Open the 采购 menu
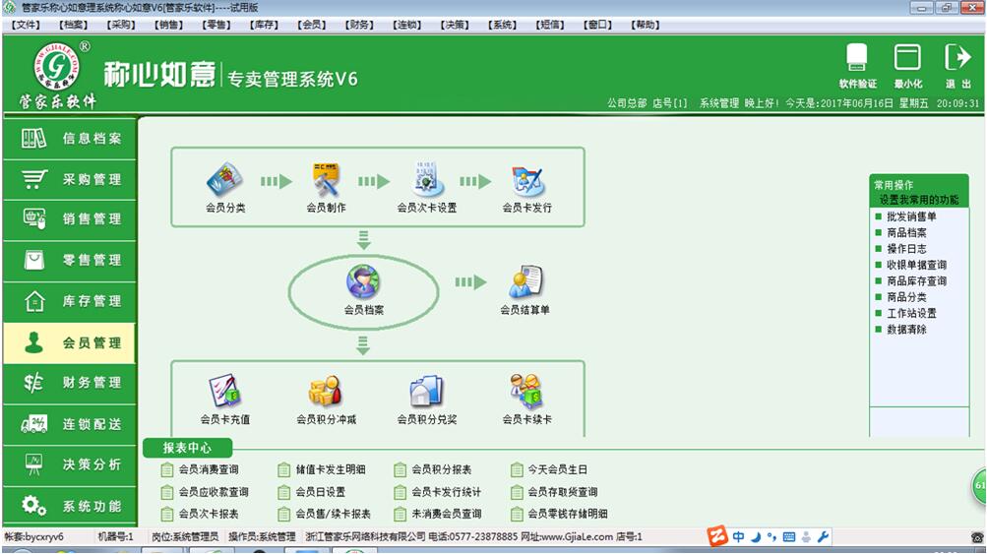Image resolution: width=987 pixels, height=554 pixels. 121,25
